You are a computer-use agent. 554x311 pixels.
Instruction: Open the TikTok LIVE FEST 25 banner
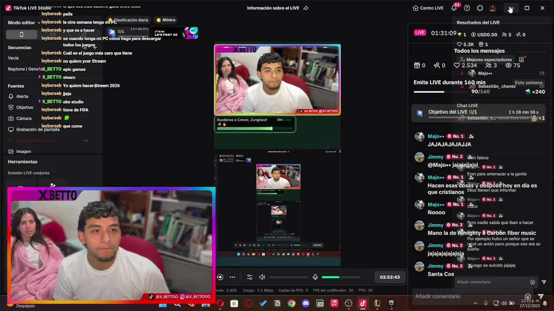coord(176,33)
